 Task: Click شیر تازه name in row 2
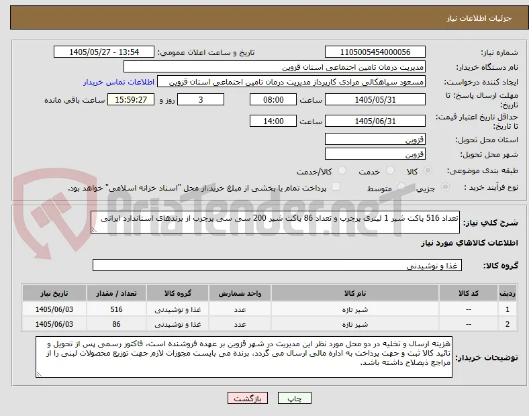(355, 324)
